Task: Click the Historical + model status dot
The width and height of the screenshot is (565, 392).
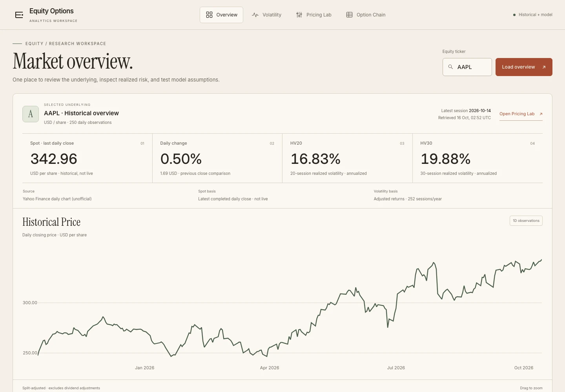Action: coord(514,15)
